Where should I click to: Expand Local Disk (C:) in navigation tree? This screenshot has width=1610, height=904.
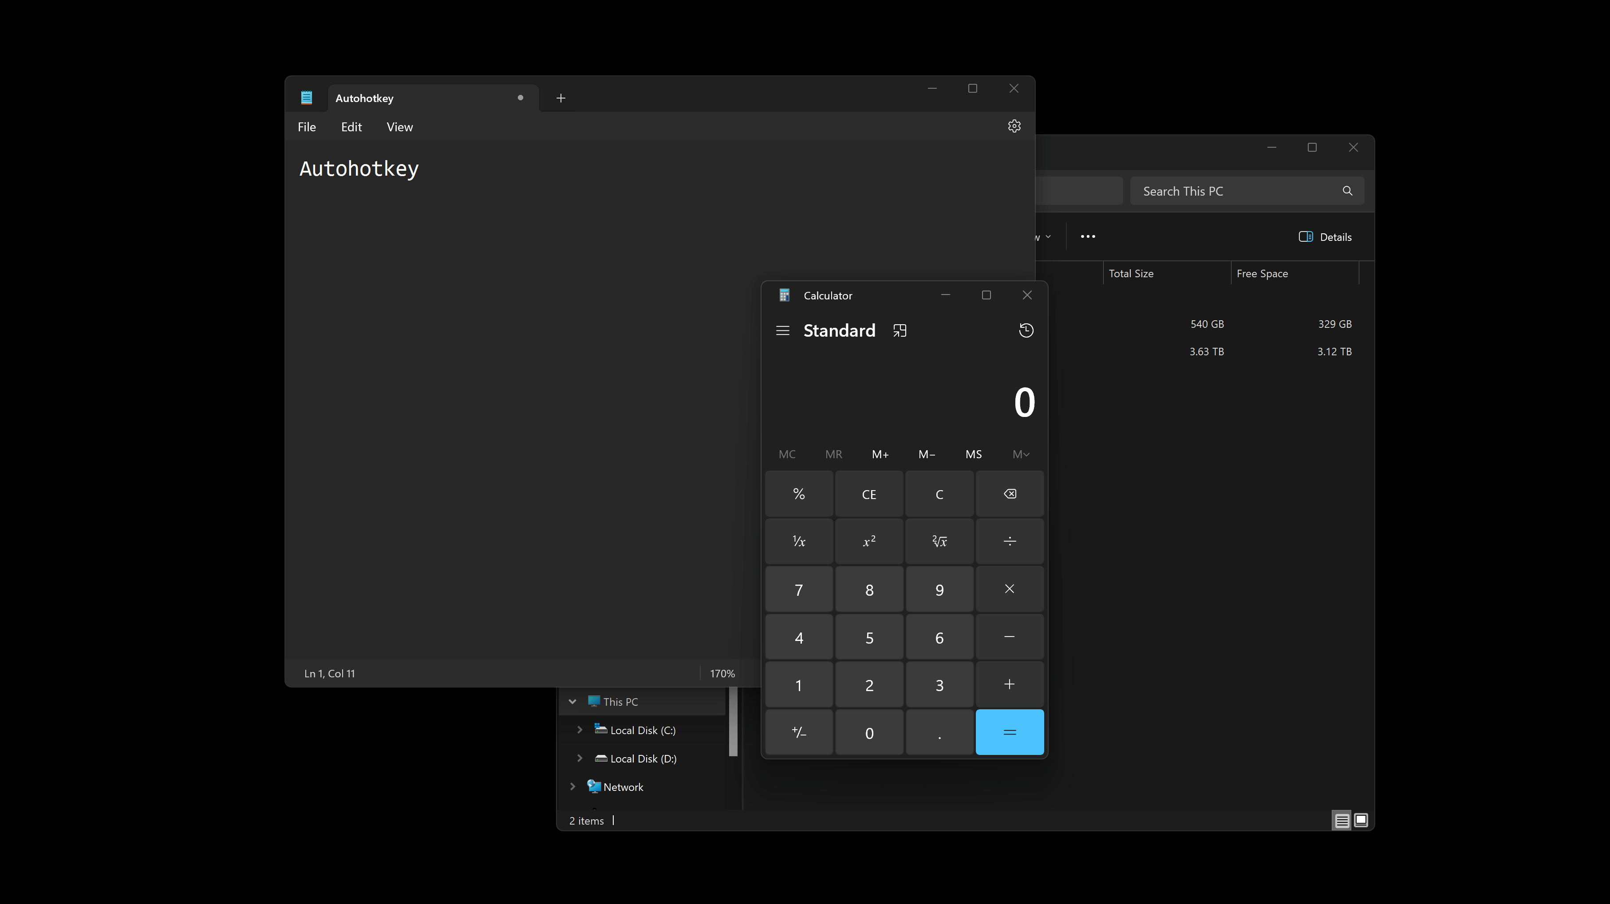pyautogui.click(x=580, y=730)
